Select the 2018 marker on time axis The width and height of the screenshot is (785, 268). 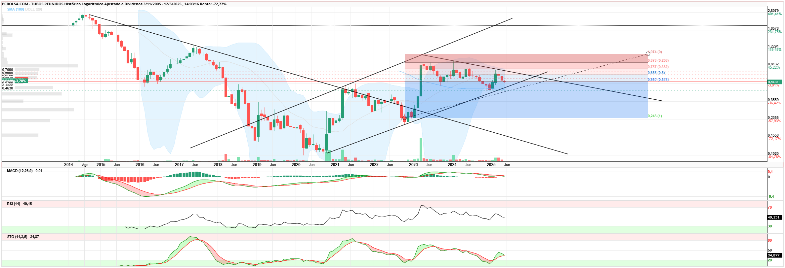click(218, 165)
